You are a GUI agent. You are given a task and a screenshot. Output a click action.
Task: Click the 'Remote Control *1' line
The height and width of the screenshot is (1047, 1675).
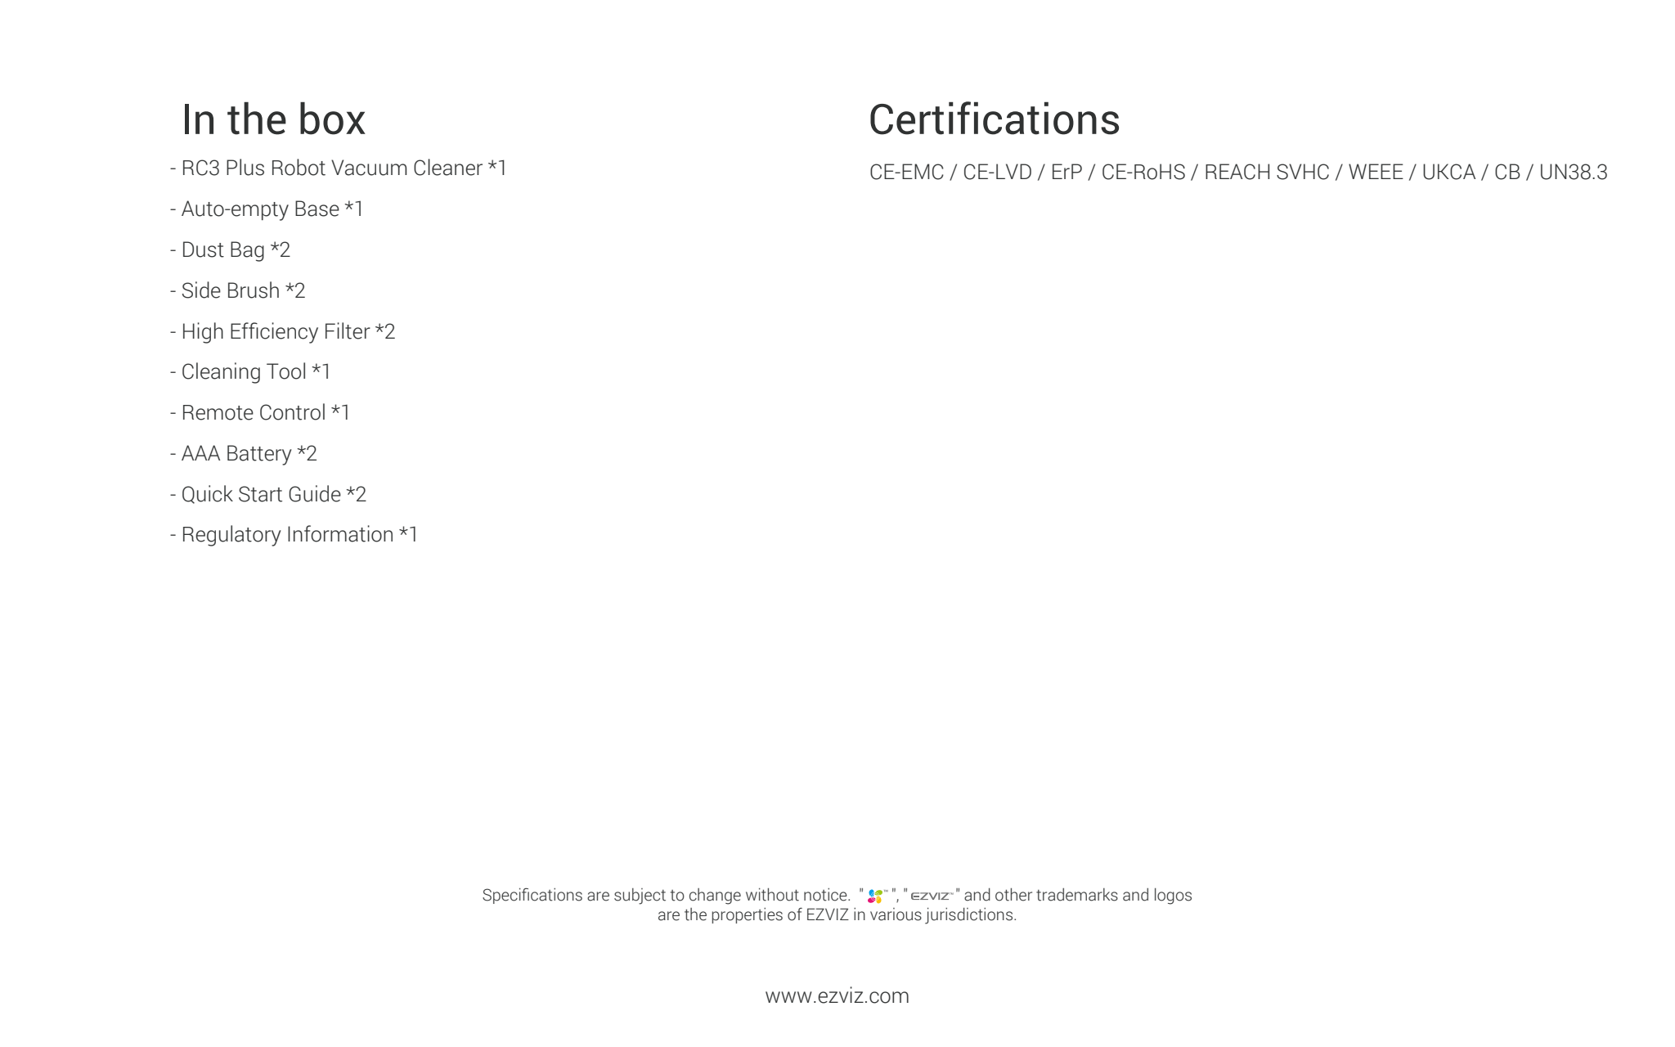click(x=260, y=413)
